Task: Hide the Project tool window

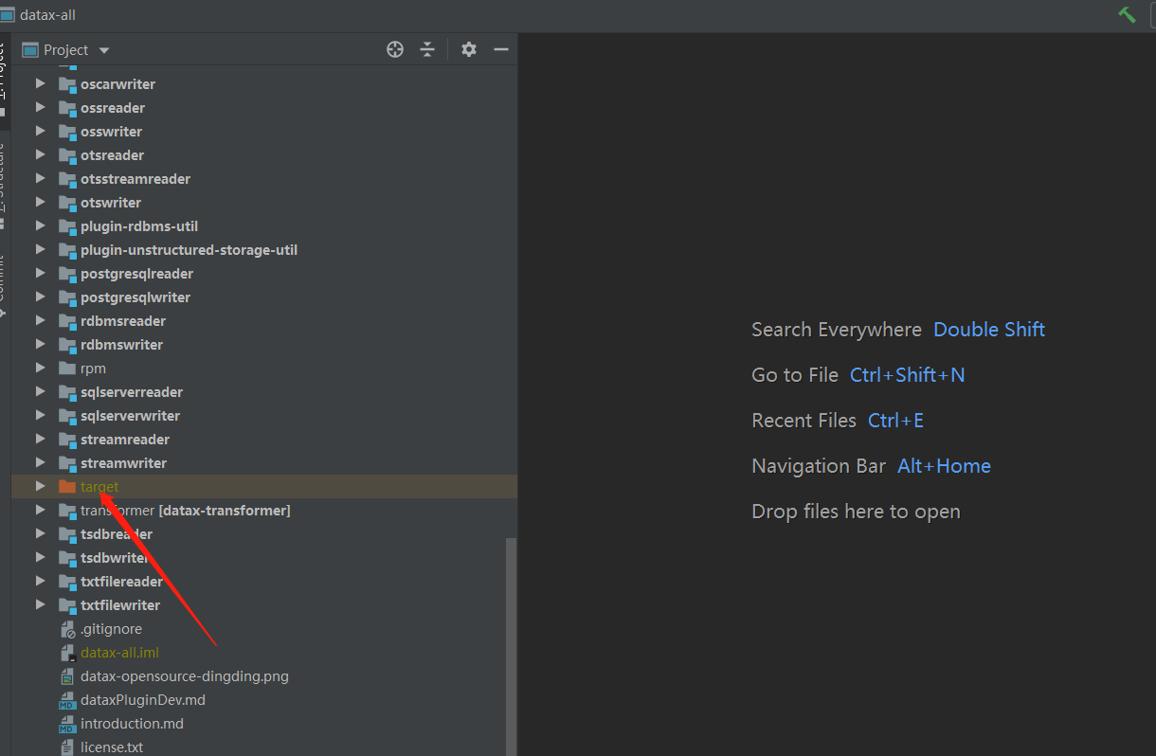Action: click(x=501, y=49)
